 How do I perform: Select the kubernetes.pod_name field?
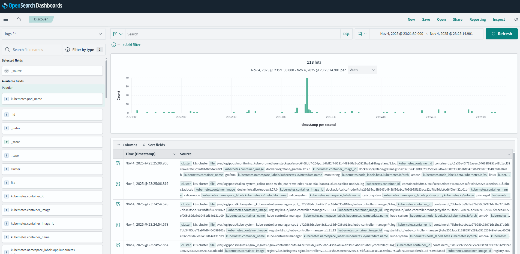click(52, 99)
